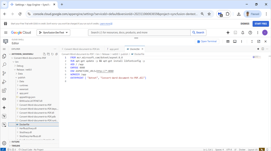The width and height of the screenshot is (271, 151).
Task: Toggle the Google Cloud navigation menu
Action: [6, 32]
